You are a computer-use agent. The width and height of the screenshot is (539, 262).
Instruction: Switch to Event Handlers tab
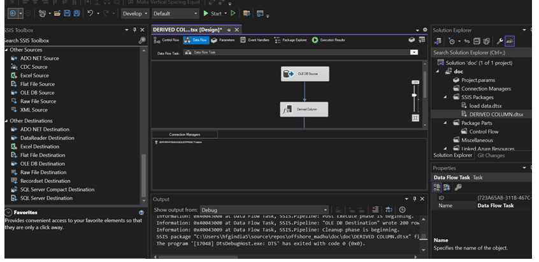click(x=255, y=40)
